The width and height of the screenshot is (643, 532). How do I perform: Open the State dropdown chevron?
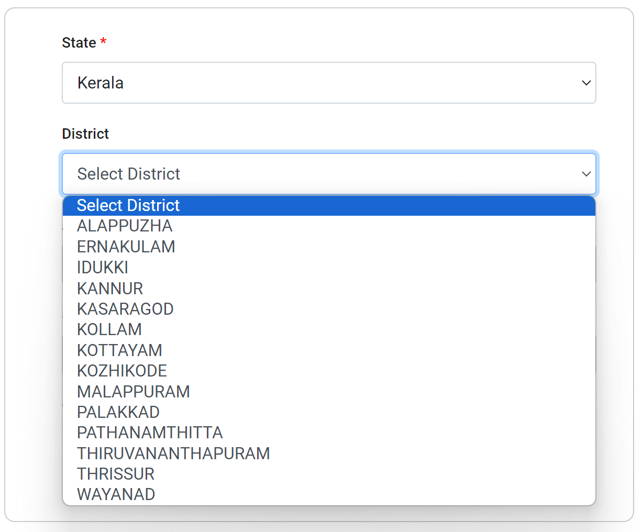(x=586, y=83)
